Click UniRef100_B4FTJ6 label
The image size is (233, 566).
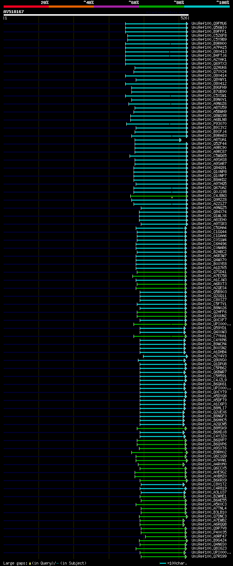click(x=209, y=56)
